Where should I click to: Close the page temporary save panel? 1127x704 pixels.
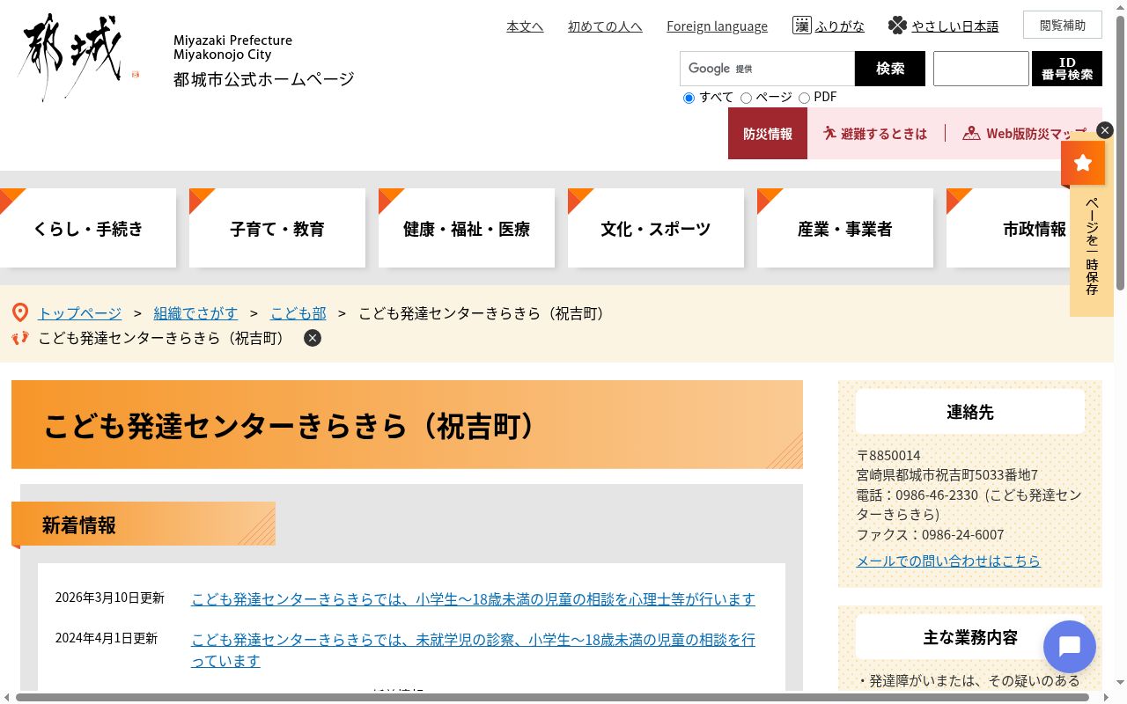(1105, 130)
